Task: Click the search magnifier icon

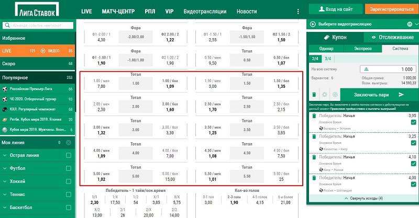Action: [x=6, y=24]
